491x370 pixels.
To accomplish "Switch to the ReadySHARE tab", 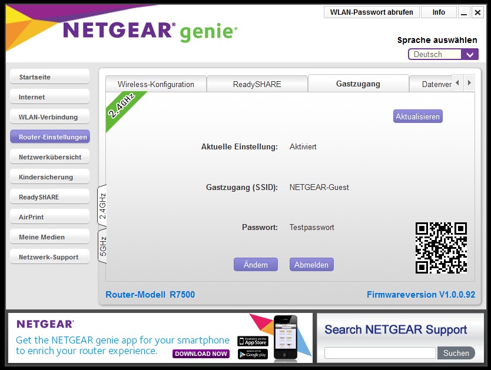I will coord(257,84).
